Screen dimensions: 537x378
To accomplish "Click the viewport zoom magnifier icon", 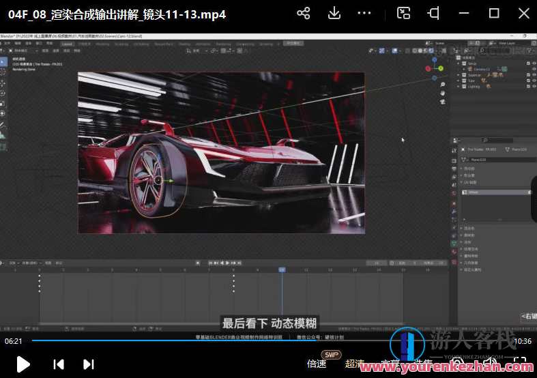I will point(442,85).
